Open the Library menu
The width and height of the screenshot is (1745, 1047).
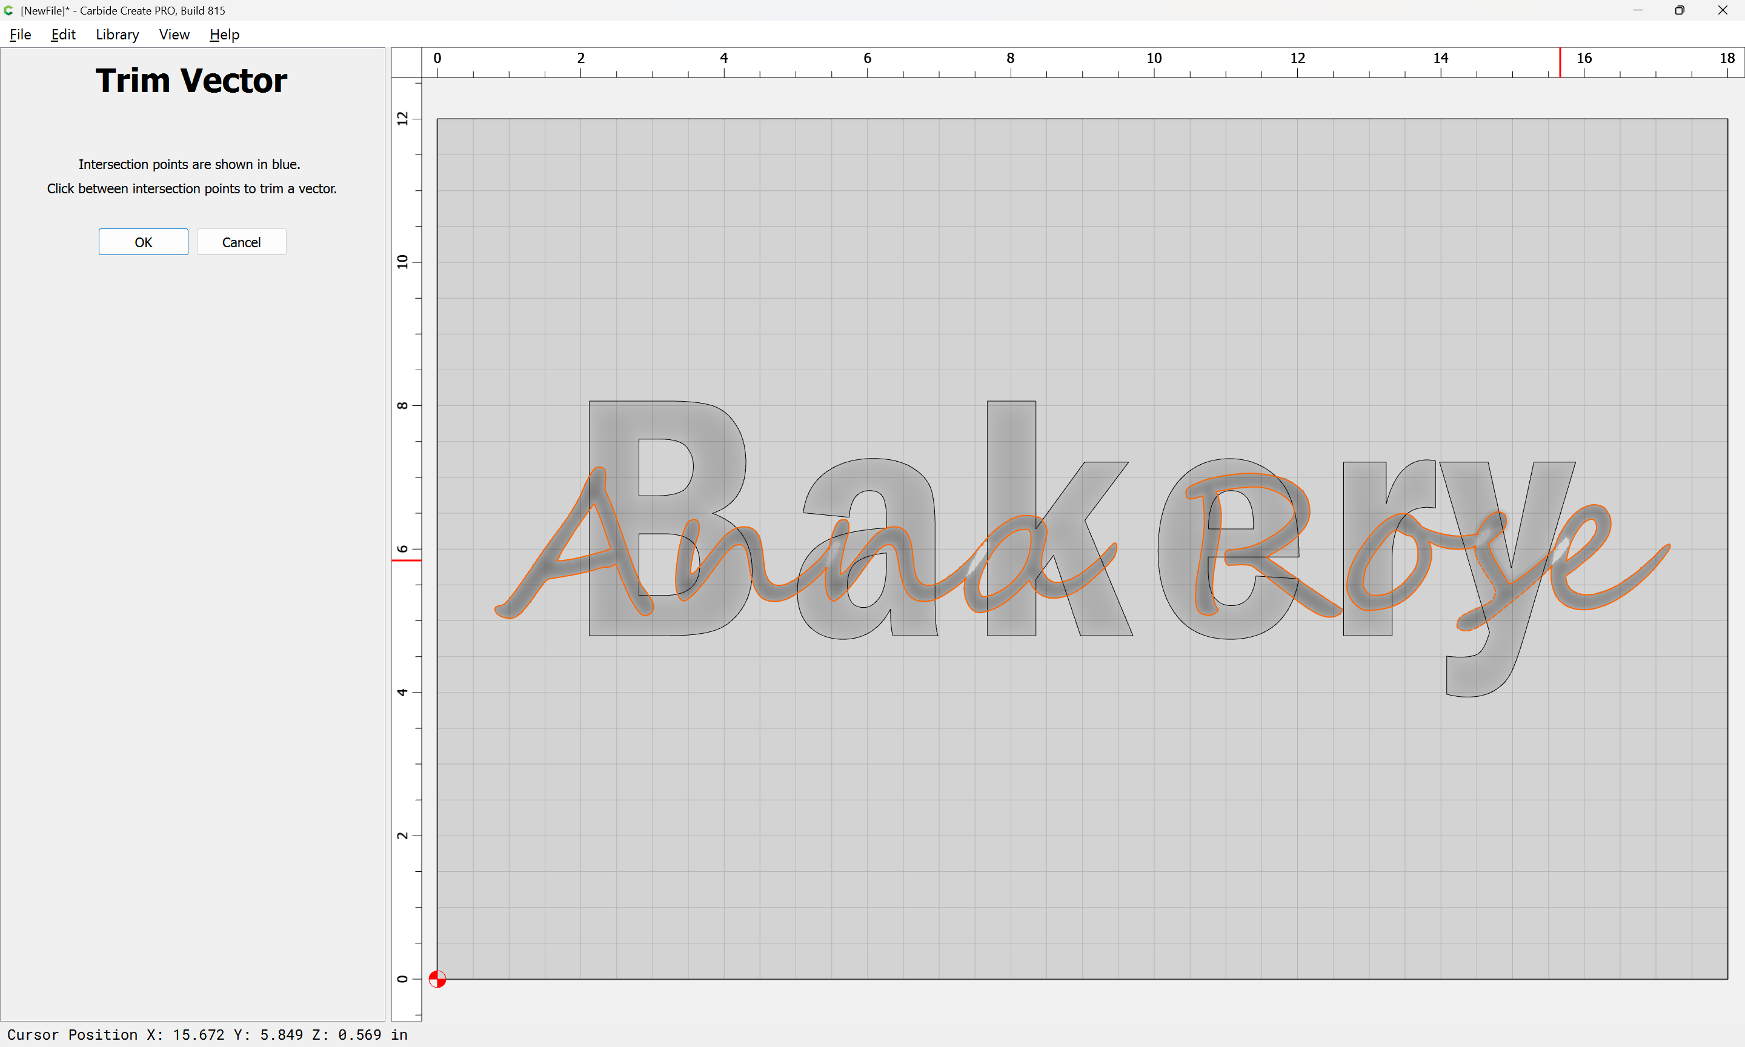pos(117,35)
